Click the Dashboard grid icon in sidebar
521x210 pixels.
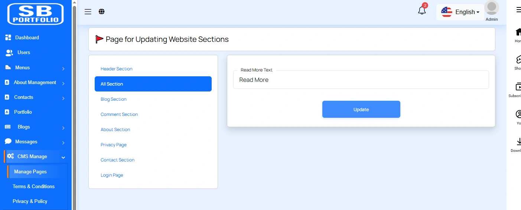coord(8,37)
